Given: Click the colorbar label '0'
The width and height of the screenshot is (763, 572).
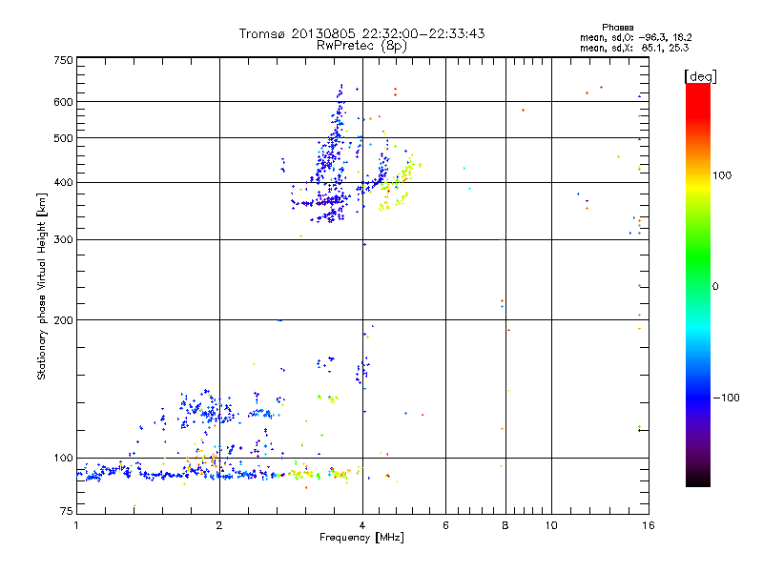Looking at the screenshot, I should [x=715, y=287].
